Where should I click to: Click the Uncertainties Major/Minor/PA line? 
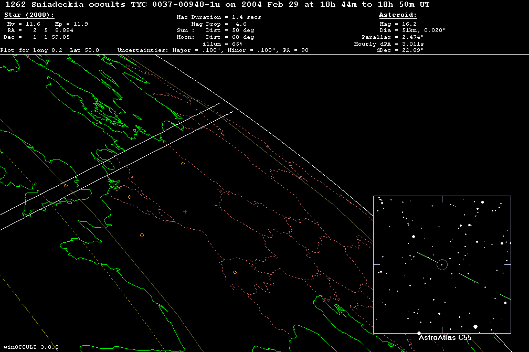[x=213, y=50]
